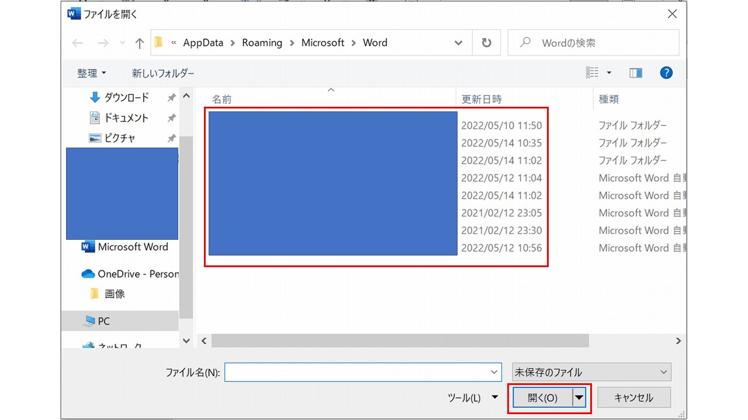This screenshot has height=420, width=748.
Task: Select OneDrive - Personal in navigation pane
Action: (130, 274)
